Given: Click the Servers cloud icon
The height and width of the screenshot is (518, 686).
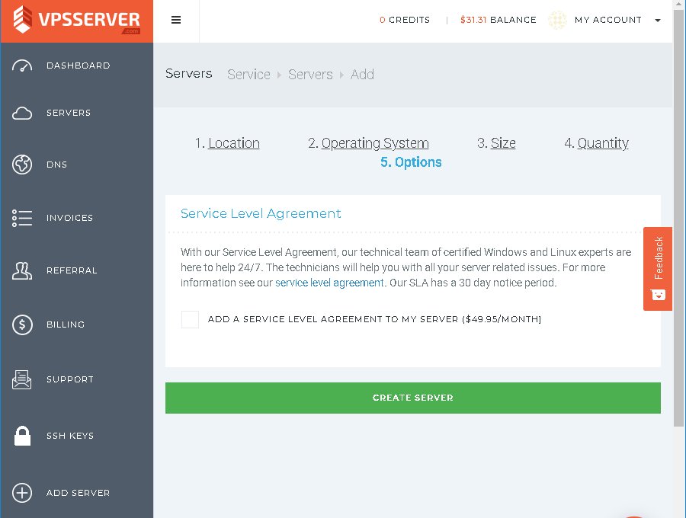Looking at the screenshot, I should coord(22,113).
